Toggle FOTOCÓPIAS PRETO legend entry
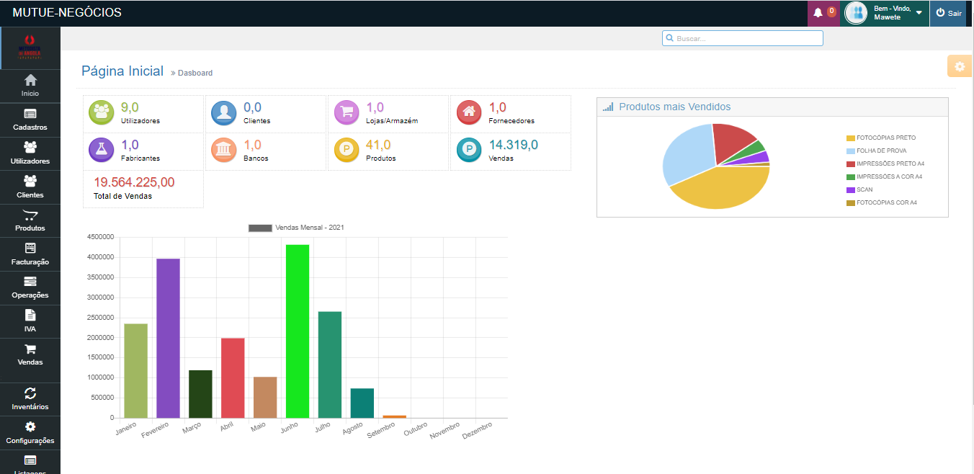 (885, 138)
